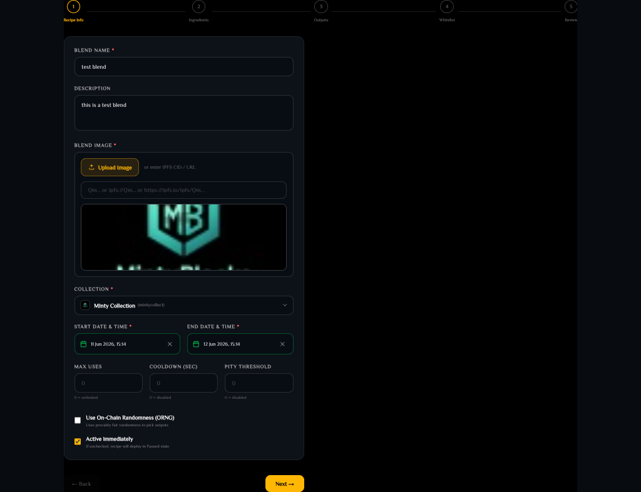Open the end date calendar icon
The image size is (641, 492).
click(196, 344)
